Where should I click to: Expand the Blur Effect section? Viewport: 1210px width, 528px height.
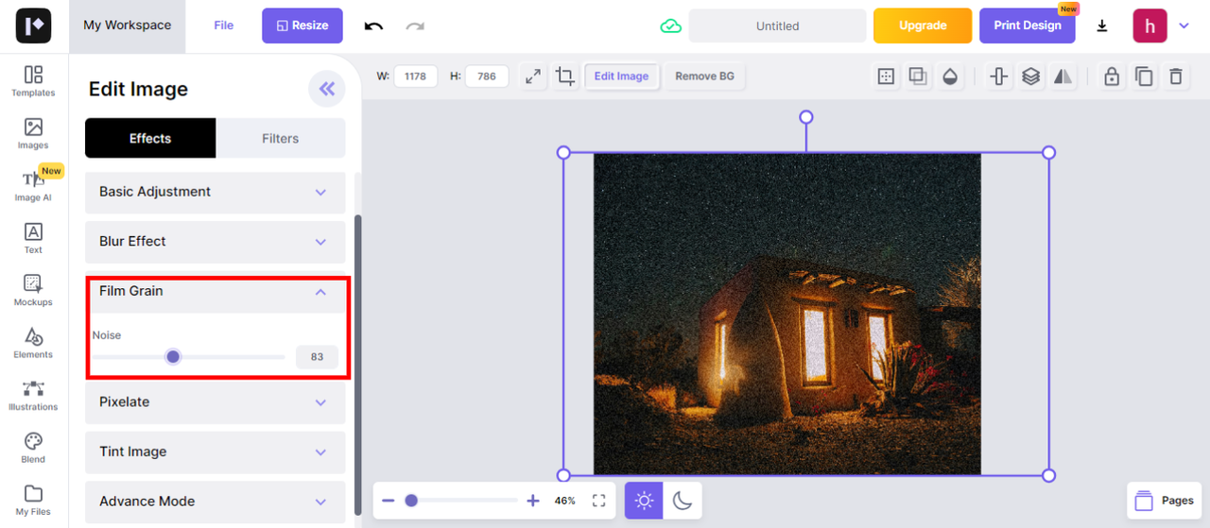[x=215, y=242]
